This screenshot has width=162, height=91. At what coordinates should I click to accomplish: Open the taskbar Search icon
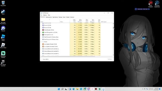pyautogui.click(x=63, y=89)
